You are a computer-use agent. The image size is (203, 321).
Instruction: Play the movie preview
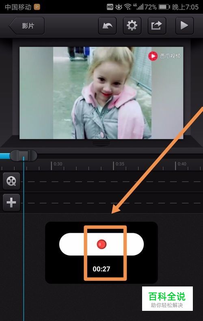click(184, 26)
